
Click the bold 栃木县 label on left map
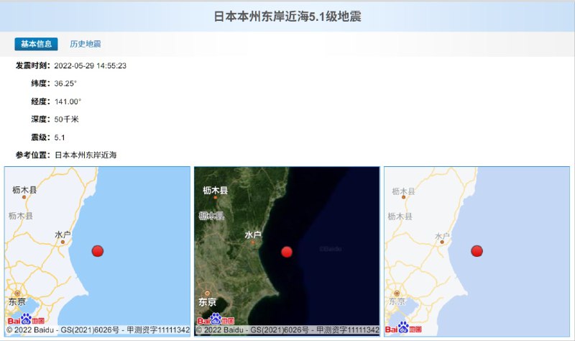click(x=24, y=190)
